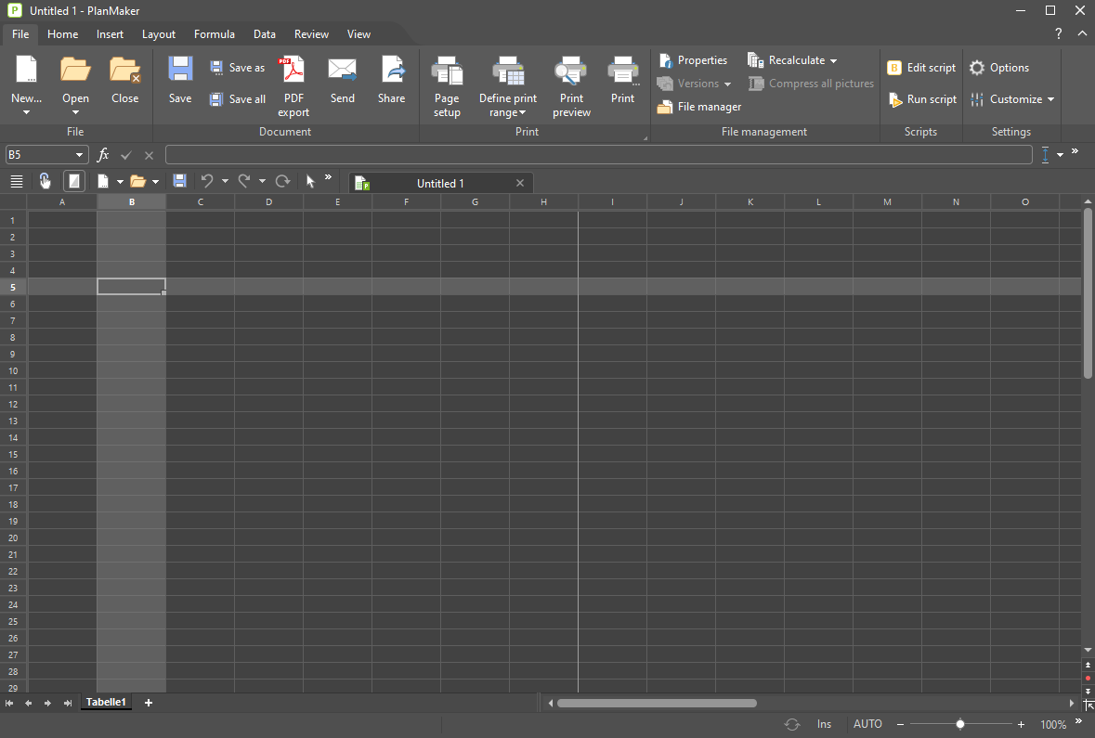Image resolution: width=1095 pixels, height=738 pixels.
Task: Toggle Ins insert mode in status bar
Action: click(x=824, y=724)
